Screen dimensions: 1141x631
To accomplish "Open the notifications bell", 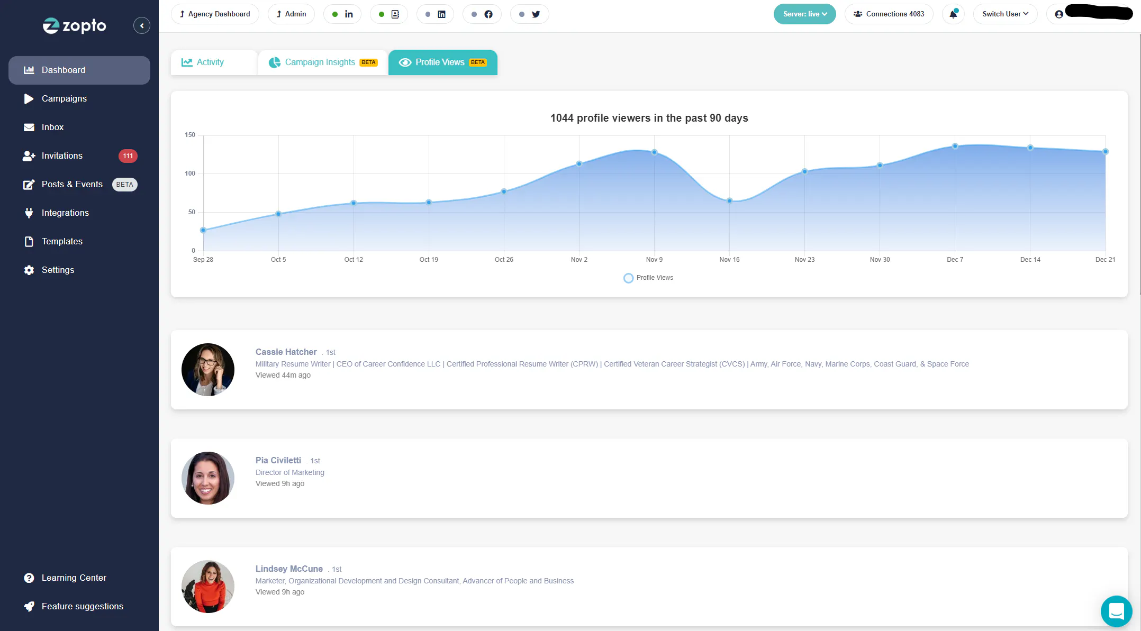I will pos(953,14).
